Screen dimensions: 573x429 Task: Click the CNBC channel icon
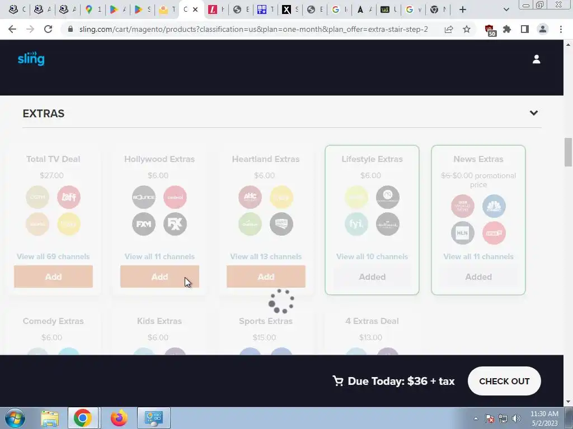(x=494, y=206)
